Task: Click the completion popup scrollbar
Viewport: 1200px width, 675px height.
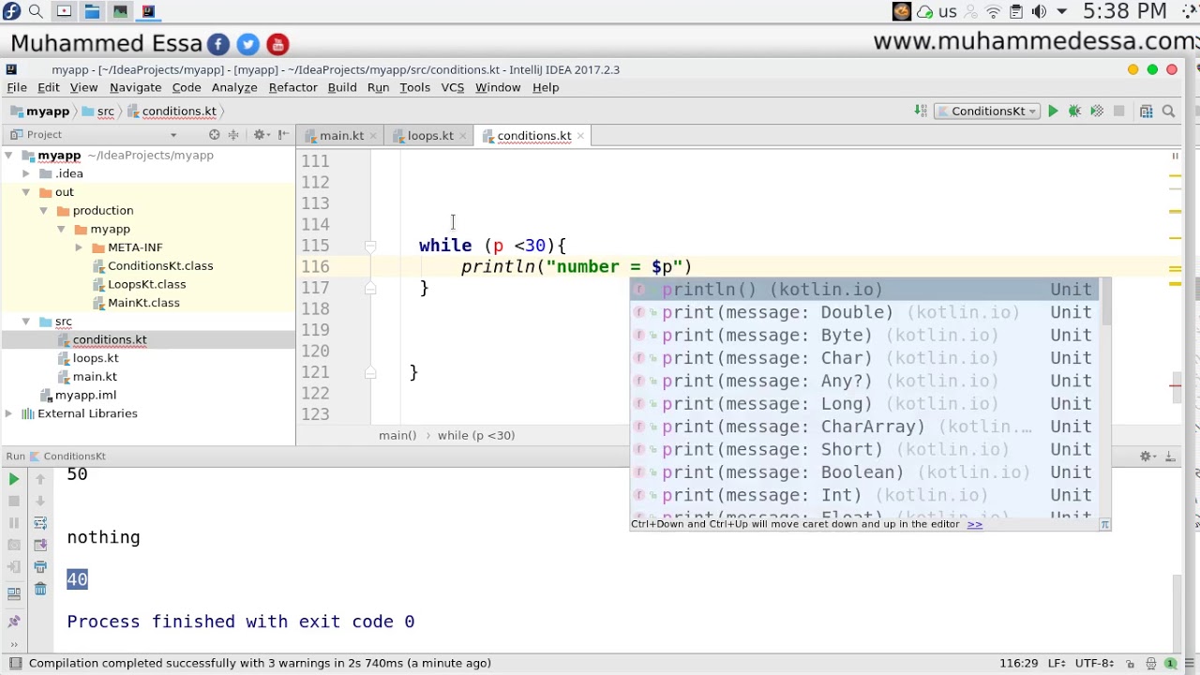Action: click(x=1104, y=302)
